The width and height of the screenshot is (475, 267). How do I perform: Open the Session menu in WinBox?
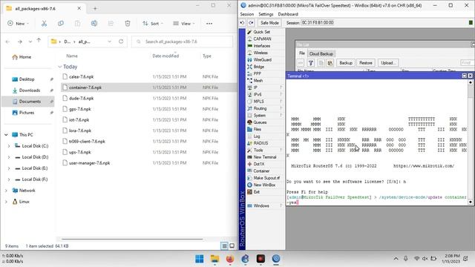click(247, 14)
